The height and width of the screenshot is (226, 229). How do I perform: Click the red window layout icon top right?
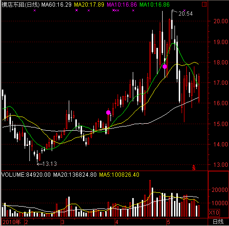pyautogui.click(x=204, y=4)
